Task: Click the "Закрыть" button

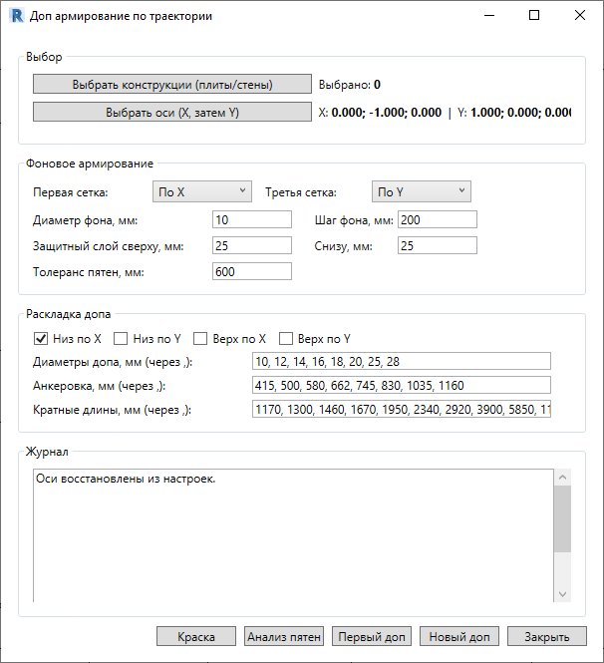Action: [547, 636]
